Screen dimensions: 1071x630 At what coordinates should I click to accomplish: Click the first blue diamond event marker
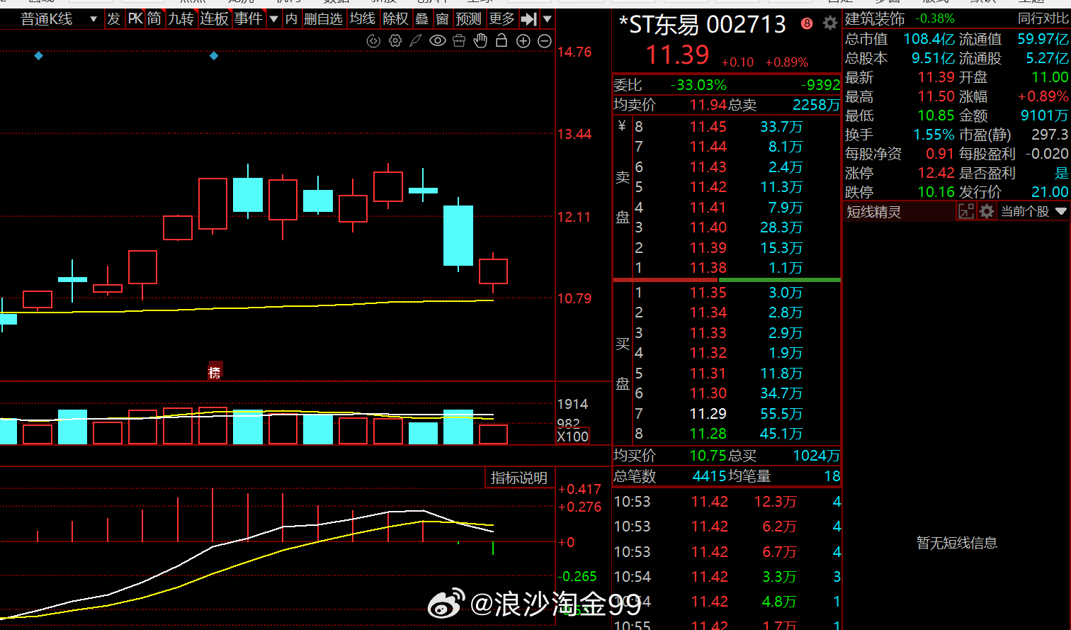(x=38, y=55)
